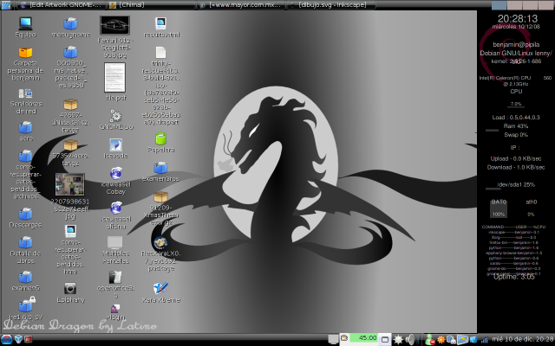
Task: Open the Papelera trash bin
Action: click(x=160, y=138)
